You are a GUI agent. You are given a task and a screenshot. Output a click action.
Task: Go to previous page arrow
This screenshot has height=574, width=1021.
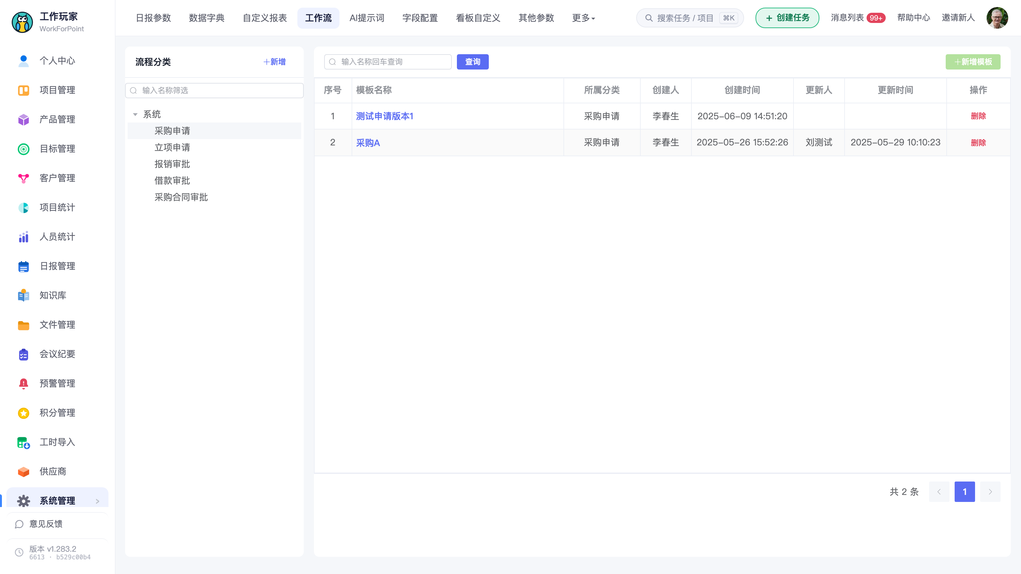(939, 492)
